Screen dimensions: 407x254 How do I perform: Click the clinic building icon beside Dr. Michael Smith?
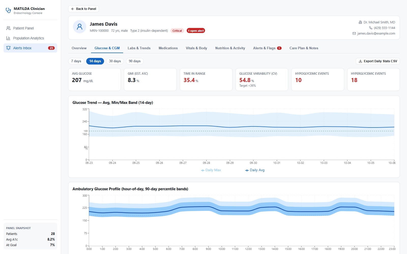pos(360,22)
